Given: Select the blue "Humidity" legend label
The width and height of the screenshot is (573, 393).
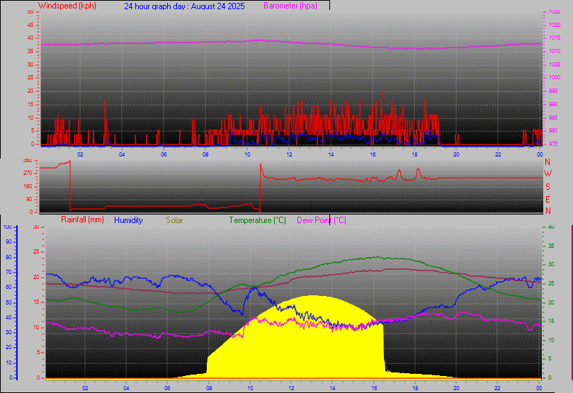Looking at the screenshot, I should point(128,220).
